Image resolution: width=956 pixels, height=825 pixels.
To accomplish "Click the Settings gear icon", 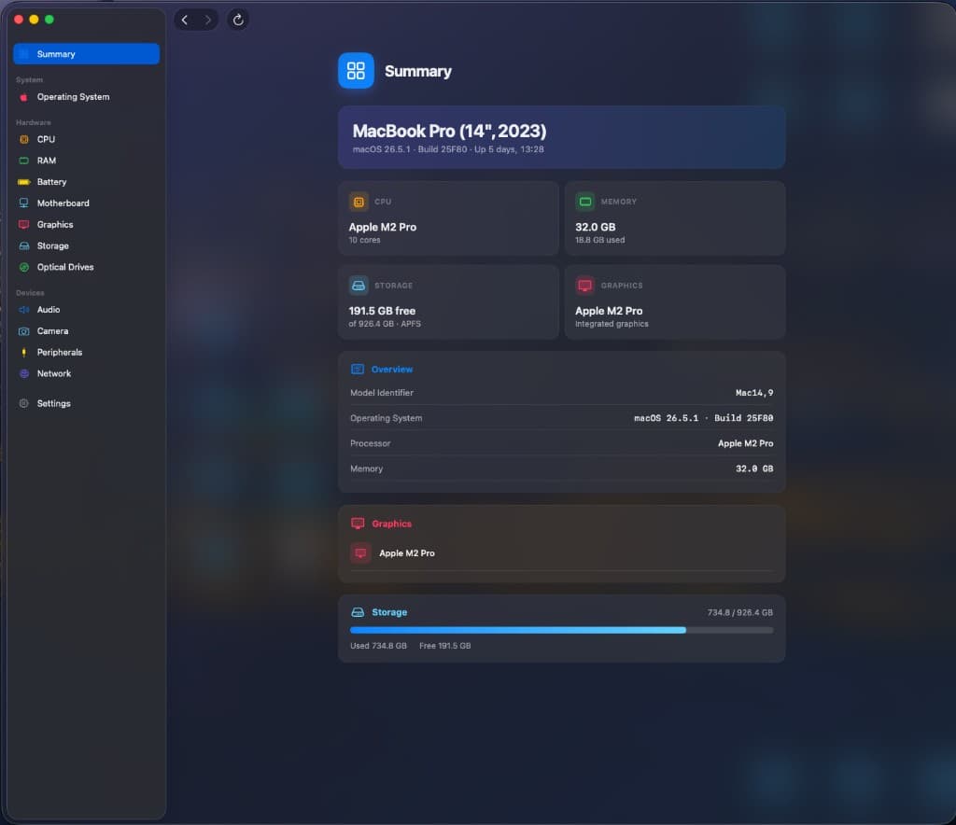I will (23, 404).
